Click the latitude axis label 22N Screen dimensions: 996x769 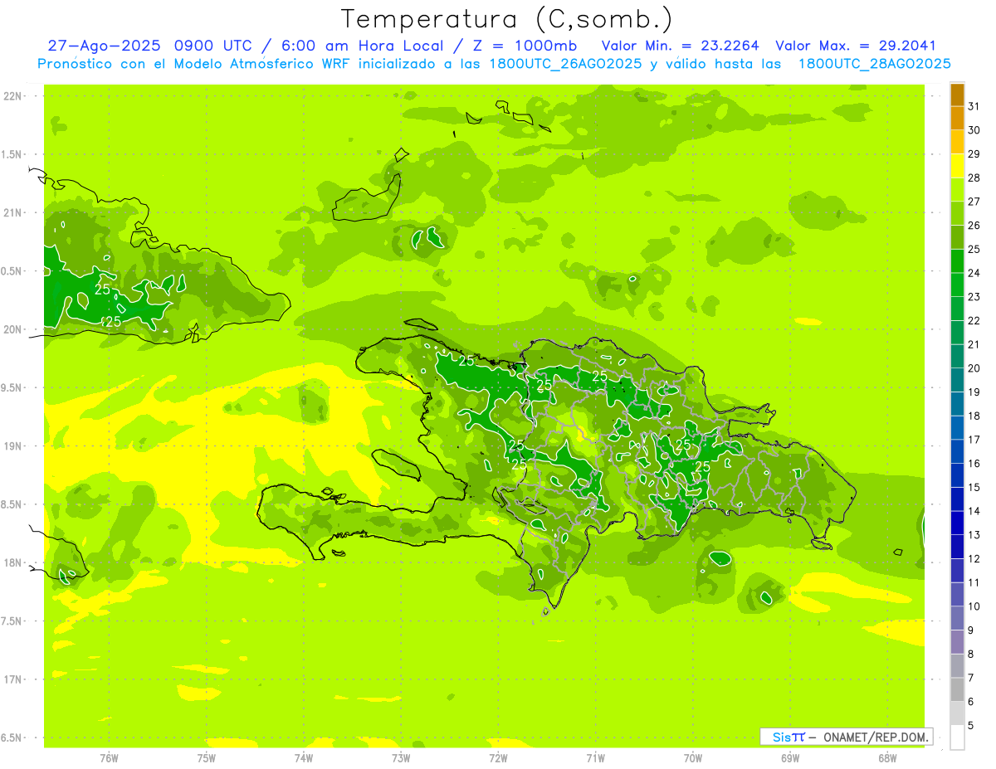pos(13,96)
